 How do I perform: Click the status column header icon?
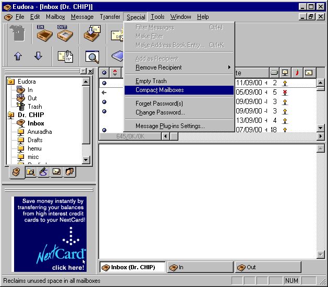pyautogui.click(x=104, y=73)
